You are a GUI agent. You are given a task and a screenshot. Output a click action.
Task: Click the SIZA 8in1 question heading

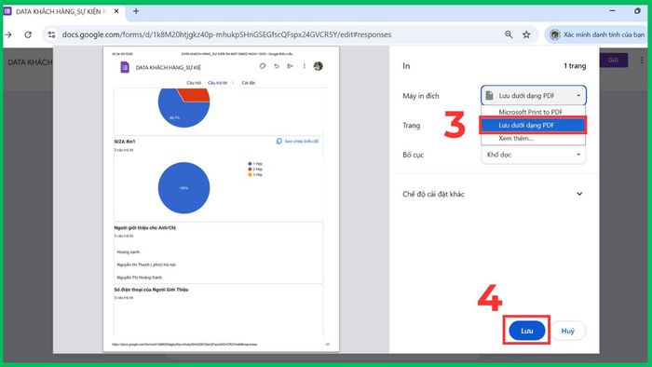pyautogui.click(x=124, y=142)
